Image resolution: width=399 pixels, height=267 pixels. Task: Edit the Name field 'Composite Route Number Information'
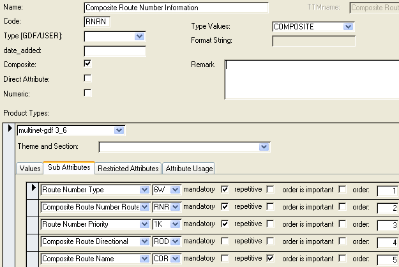tap(176, 8)
